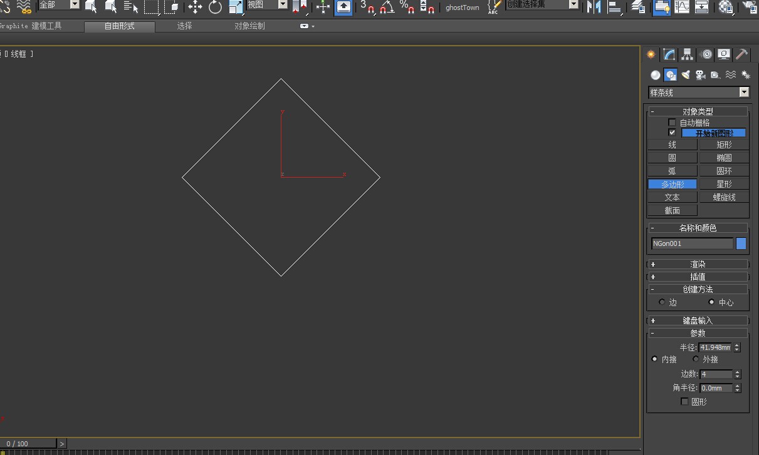Toggle the 3D Snaps icon
This screenshot has width=759, height=455.
[368, 7]
